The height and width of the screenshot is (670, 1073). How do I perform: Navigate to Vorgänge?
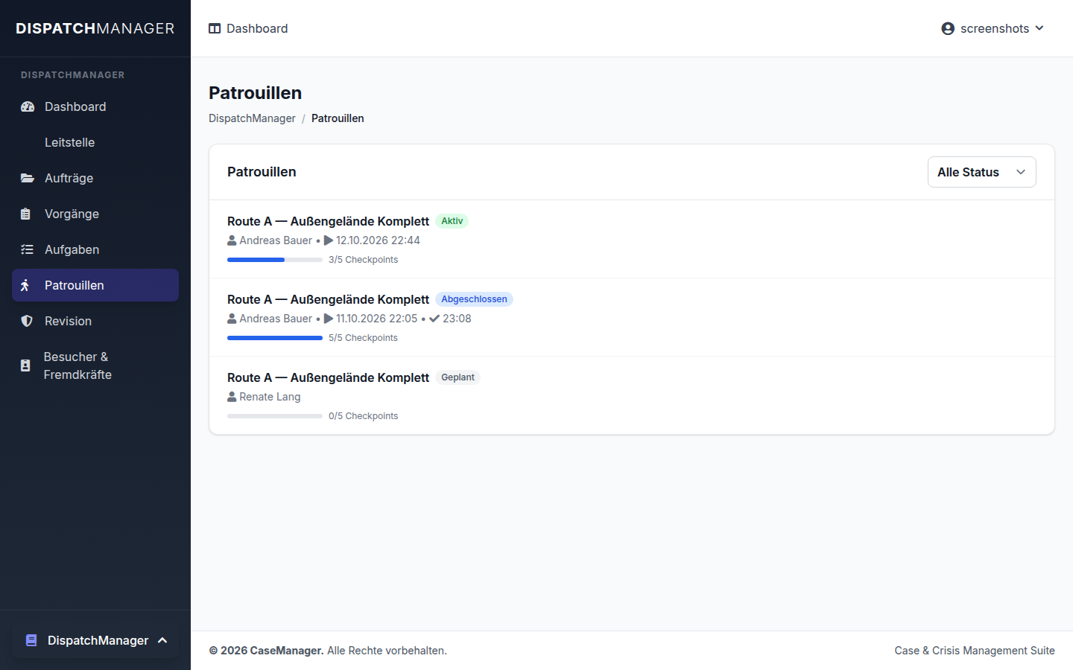[x=95, y=214]
